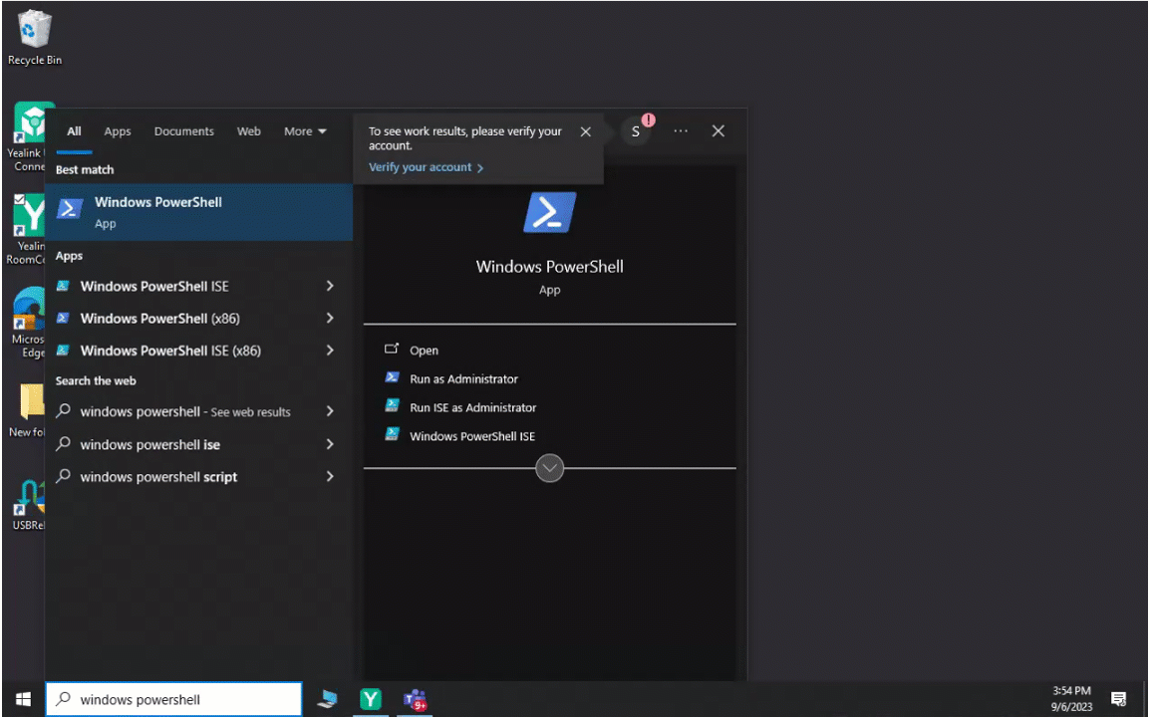
Task: Switch to the All search tab
Action: click(74, 131)
